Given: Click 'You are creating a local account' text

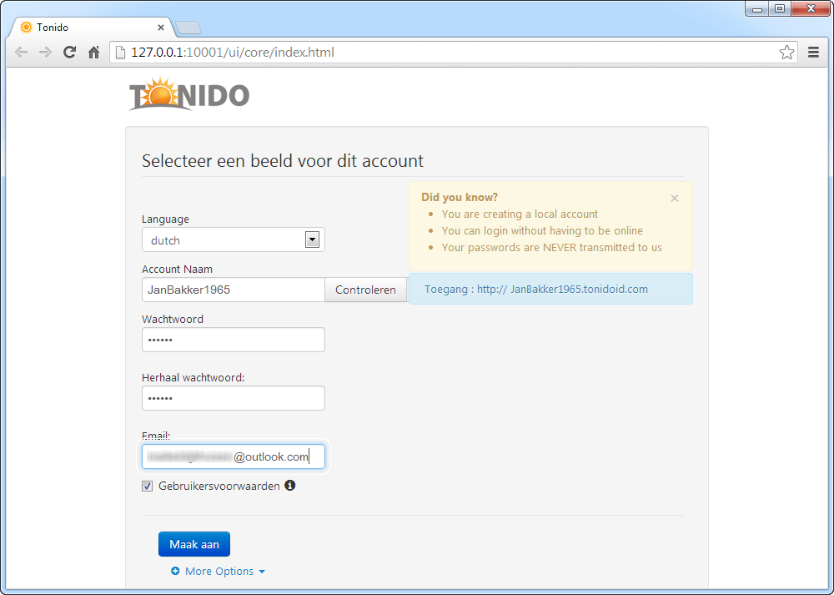Looking at the screenshot, I should [x=520, y=214].
